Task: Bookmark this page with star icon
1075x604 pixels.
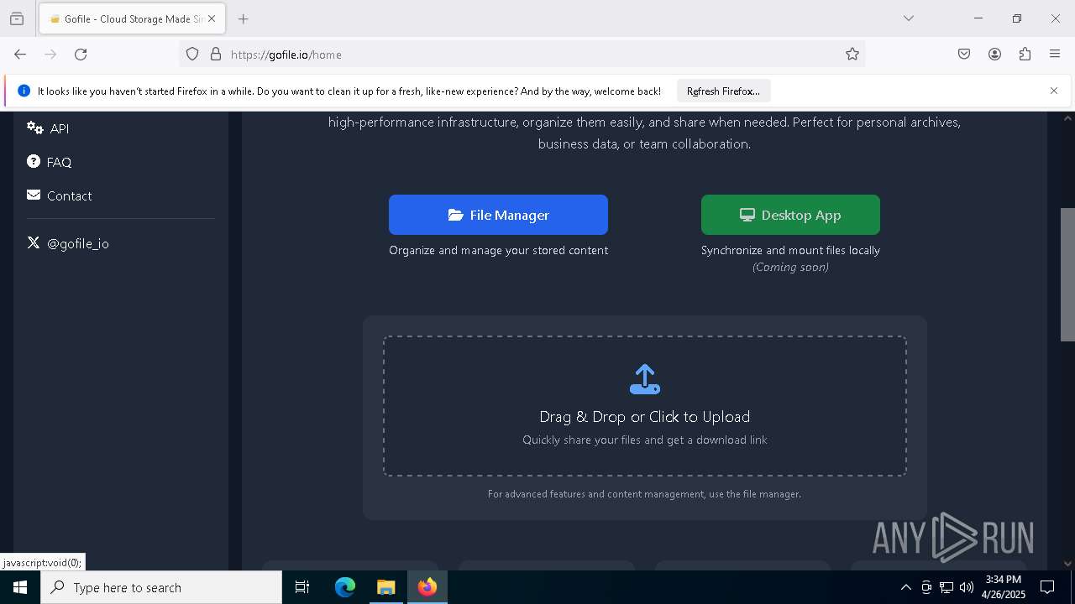Action: [x=852, y=54]
